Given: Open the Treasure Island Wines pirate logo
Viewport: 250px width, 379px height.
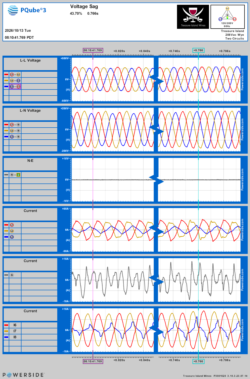Looking at the screenshot, I should (193, 17).
